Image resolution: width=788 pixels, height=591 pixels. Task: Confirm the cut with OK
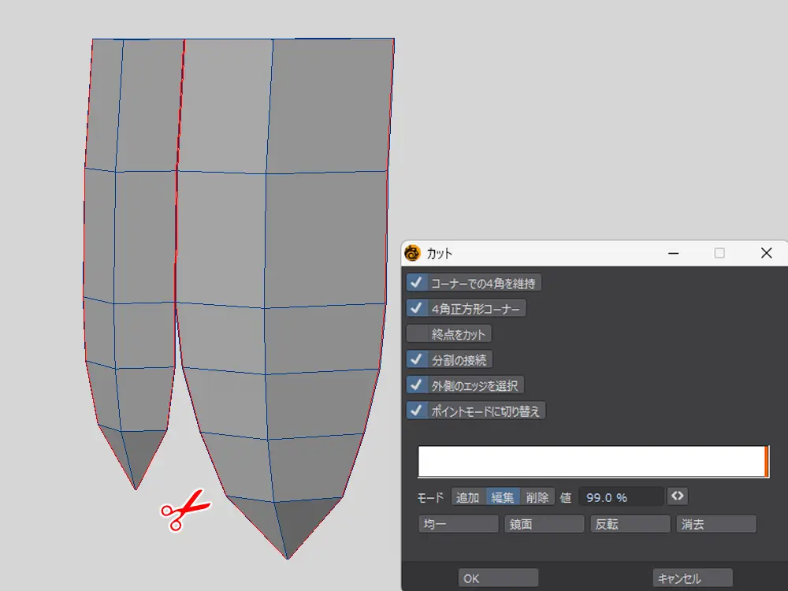click(498, 578)
